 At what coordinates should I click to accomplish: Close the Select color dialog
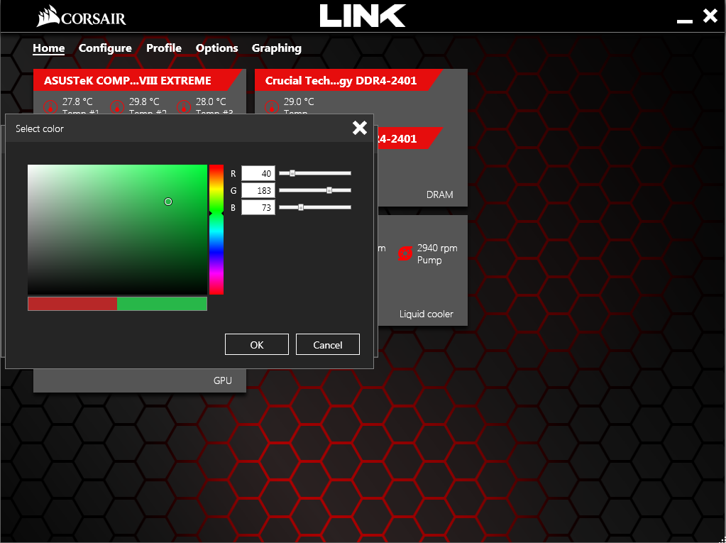[360, 128]
